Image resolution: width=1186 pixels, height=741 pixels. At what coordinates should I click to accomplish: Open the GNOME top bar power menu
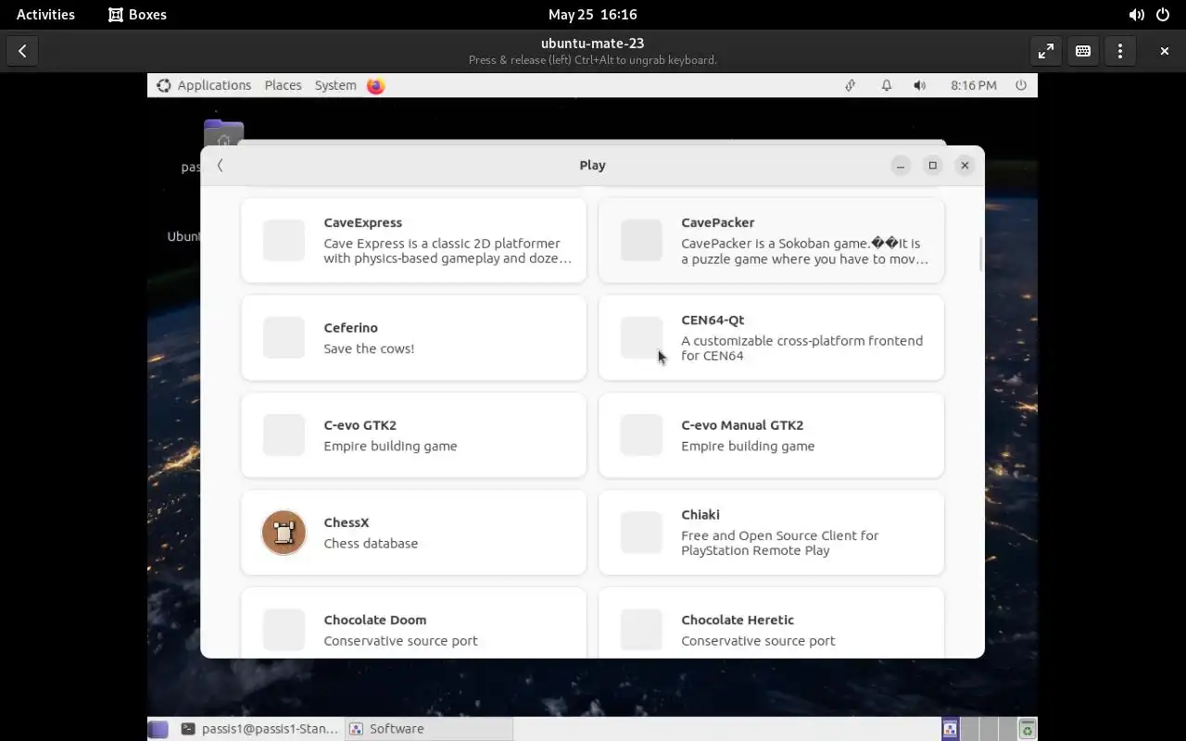coord(1162,15)
